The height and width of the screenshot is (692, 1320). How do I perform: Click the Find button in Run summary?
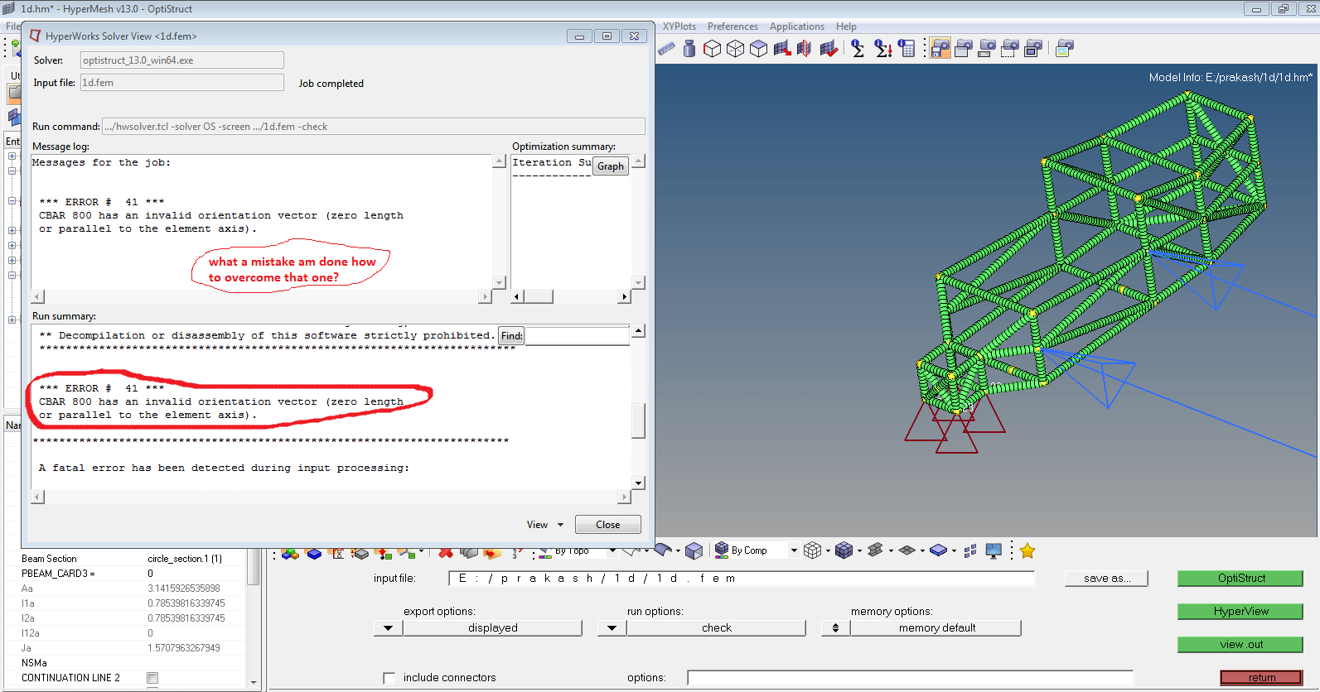pos(511,336)
